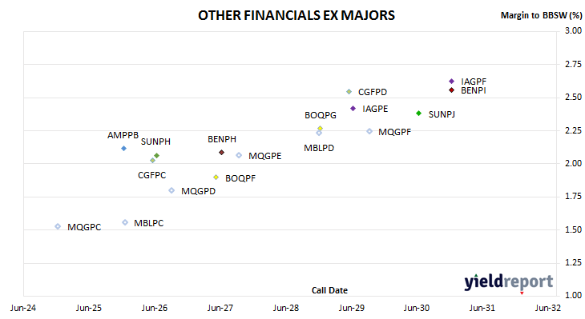Image resolution: width=585 pixels, height=319 pixels.
Task: Click the MQGPD data label
Action: pos(199,191)
